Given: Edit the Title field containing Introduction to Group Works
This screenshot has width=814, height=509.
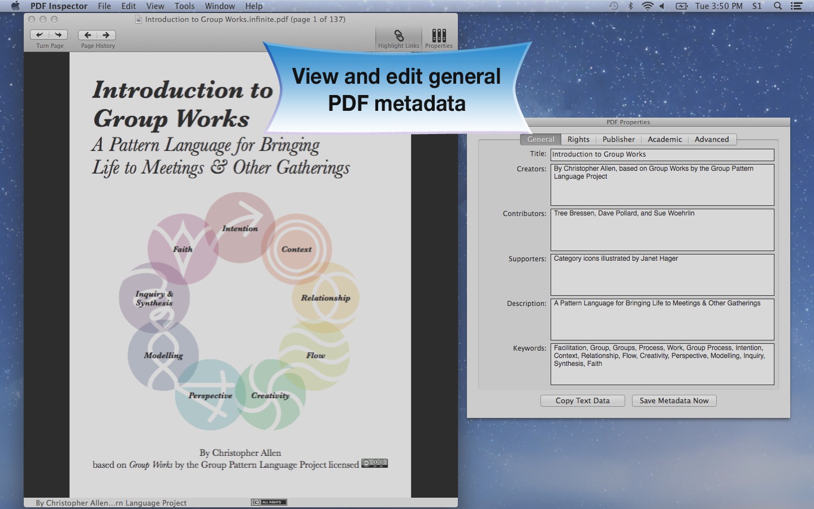Looking at the screenshot, I should 661,154.
